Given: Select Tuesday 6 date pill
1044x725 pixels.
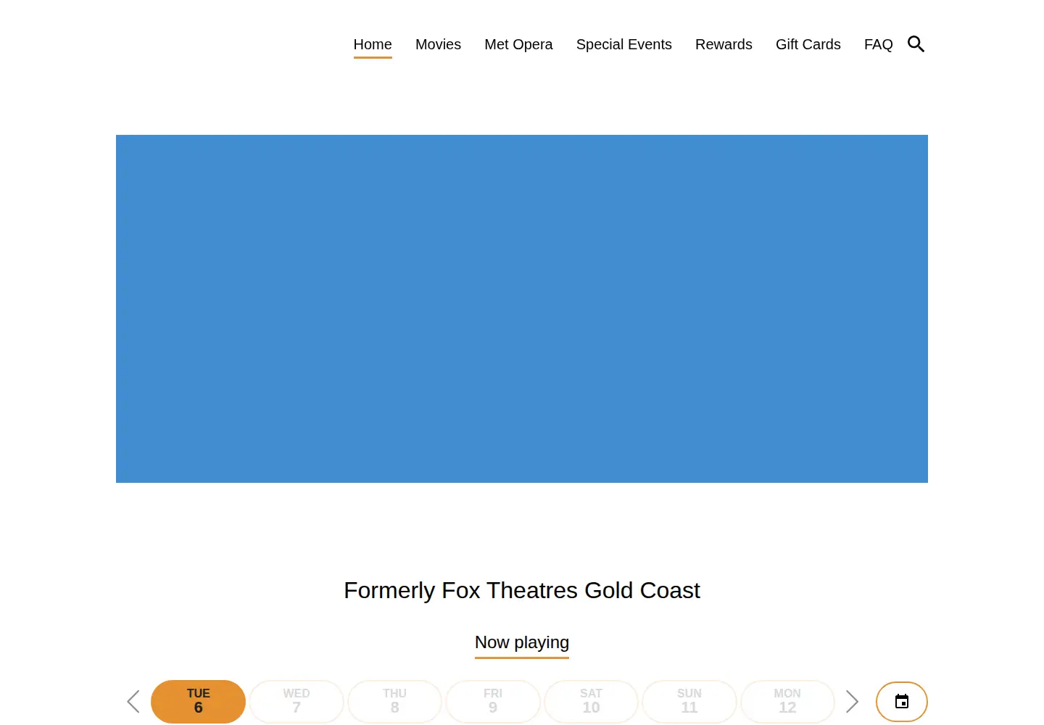Looking at the screenshot, I should click(x=198, y=702).
